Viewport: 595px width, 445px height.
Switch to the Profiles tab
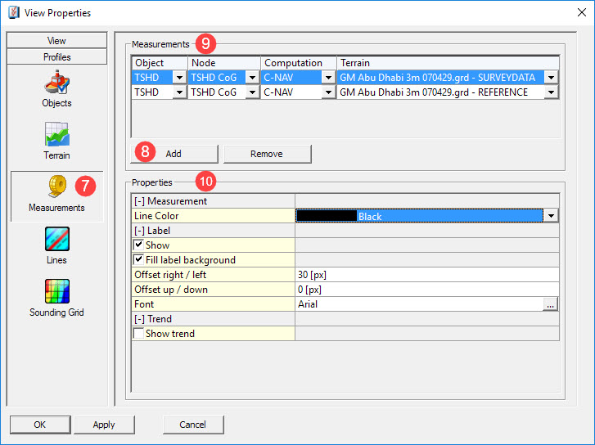[x=56, y=57]
